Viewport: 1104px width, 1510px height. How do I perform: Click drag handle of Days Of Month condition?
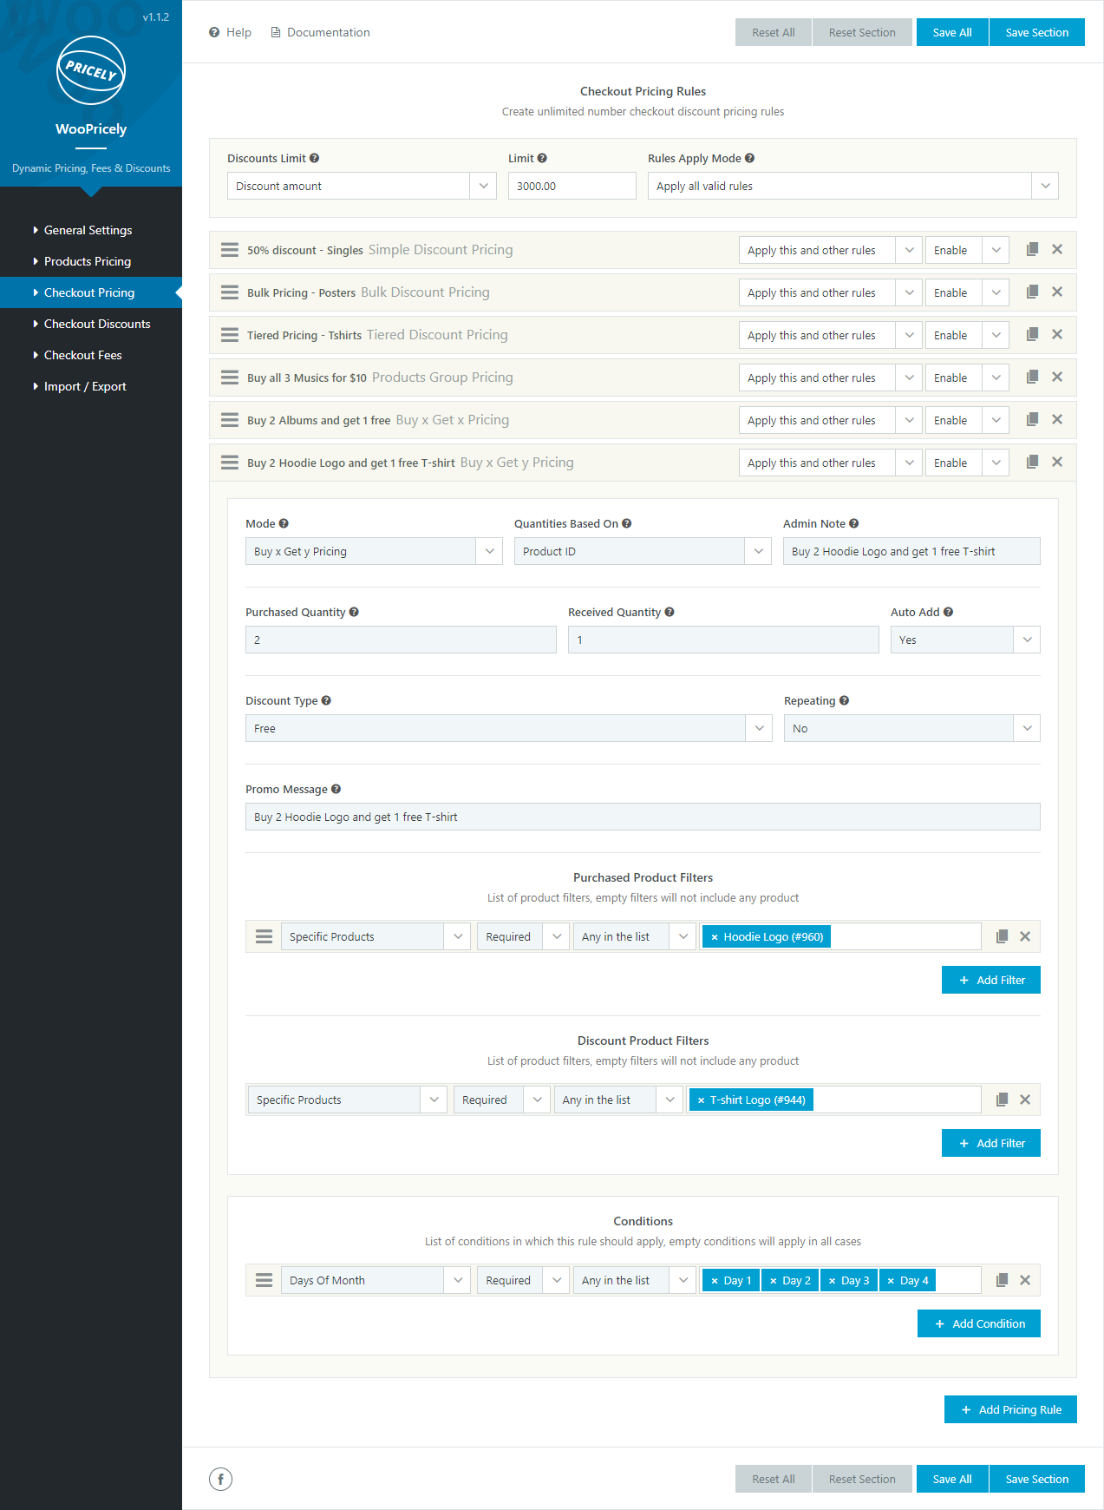tap(265, 1280)
